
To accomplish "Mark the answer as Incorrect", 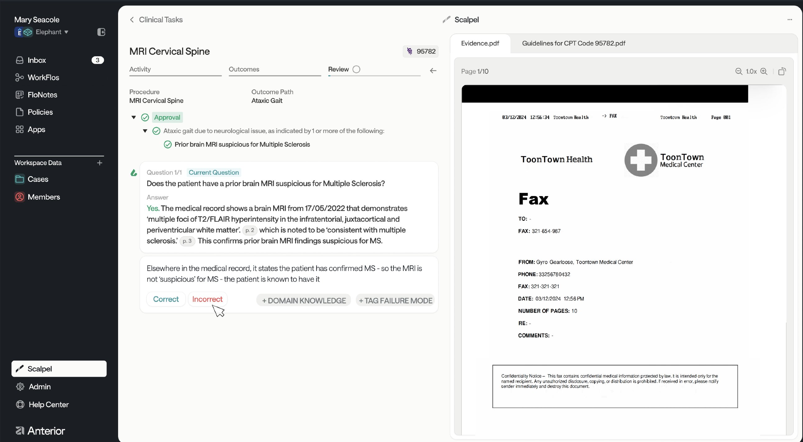I will click(207, 299).
